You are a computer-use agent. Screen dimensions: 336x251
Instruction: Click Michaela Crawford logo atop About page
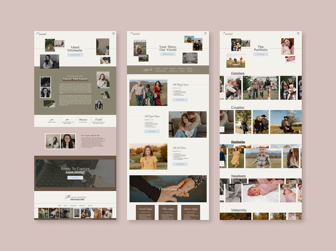pos(42,34)
